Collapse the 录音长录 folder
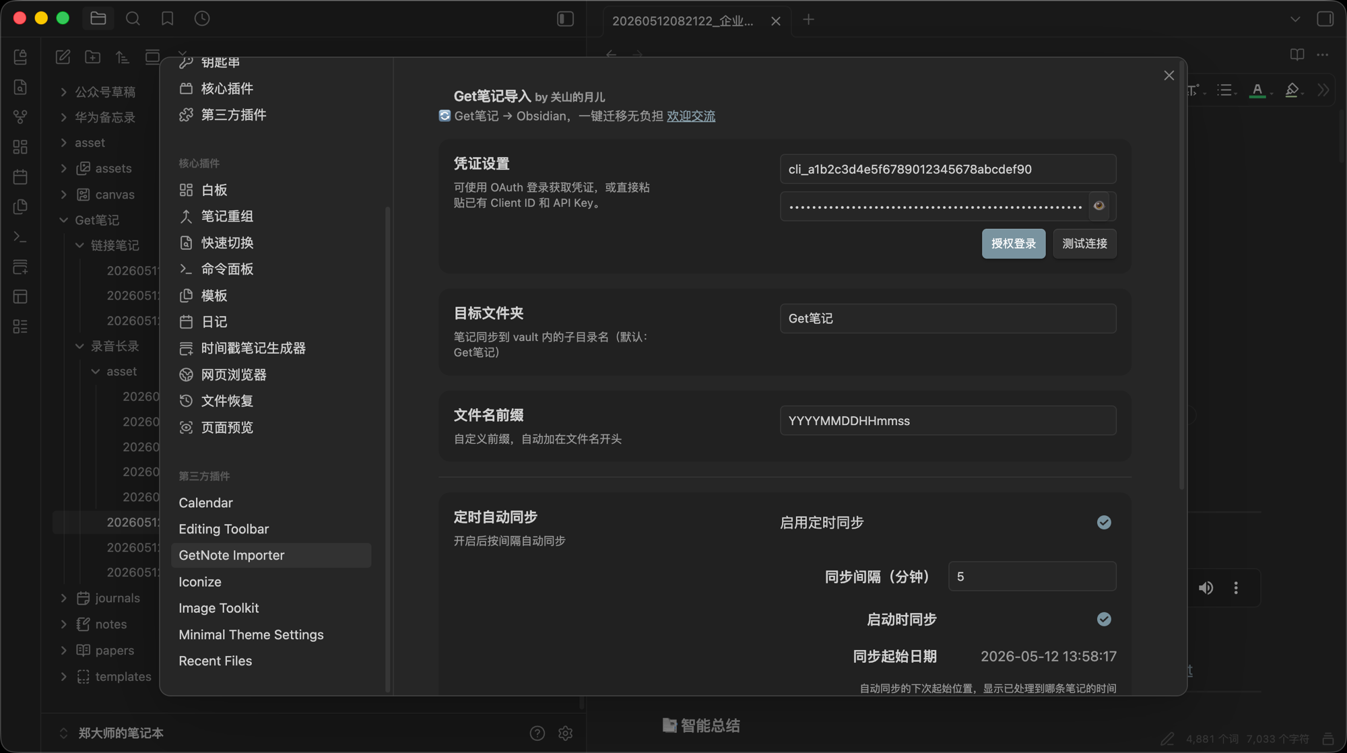Viewport: 1347px width, 753px height. [79, 346]
